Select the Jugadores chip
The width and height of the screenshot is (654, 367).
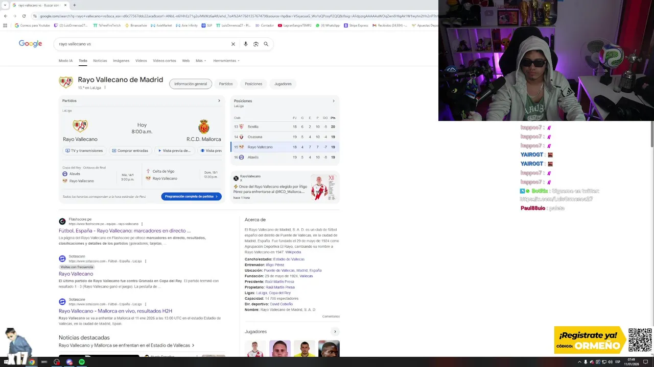283,84
